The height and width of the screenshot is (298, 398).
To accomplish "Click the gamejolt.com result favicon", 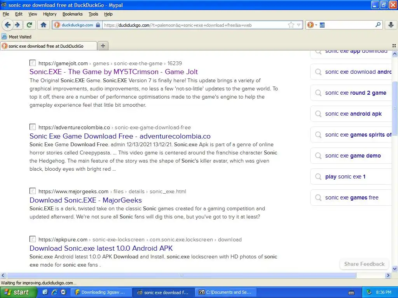I will (33, 63).
